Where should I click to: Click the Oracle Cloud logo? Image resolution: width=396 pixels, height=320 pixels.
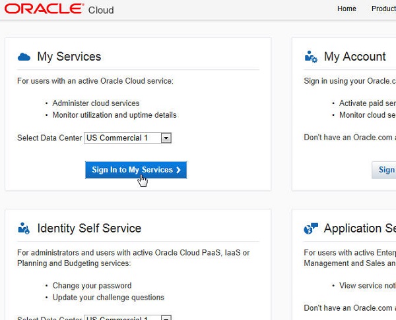tap(58, 9)
